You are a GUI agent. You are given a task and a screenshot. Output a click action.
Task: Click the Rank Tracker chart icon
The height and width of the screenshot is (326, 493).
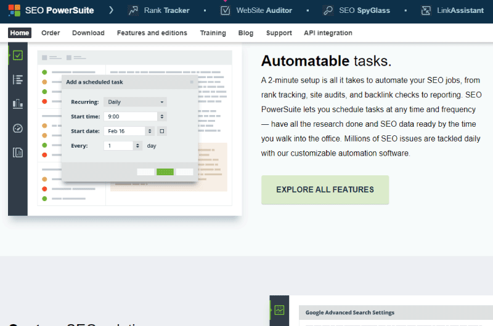pyautogui.click(x=133, y=10)
